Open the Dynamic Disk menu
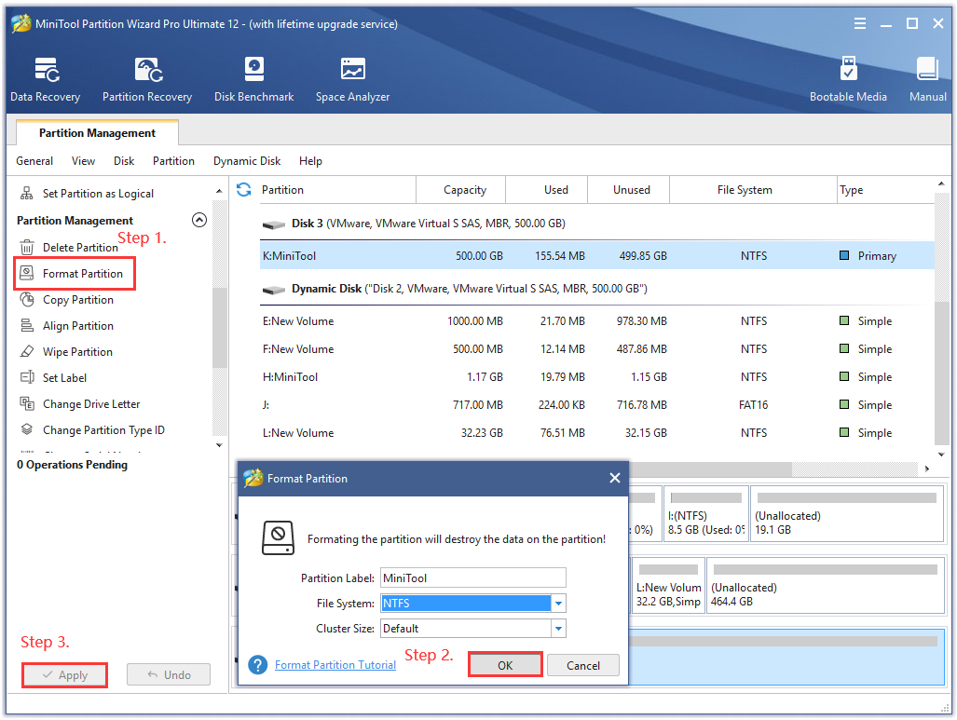This screenshot has width=957, height=720. click(x=247, y=161)
